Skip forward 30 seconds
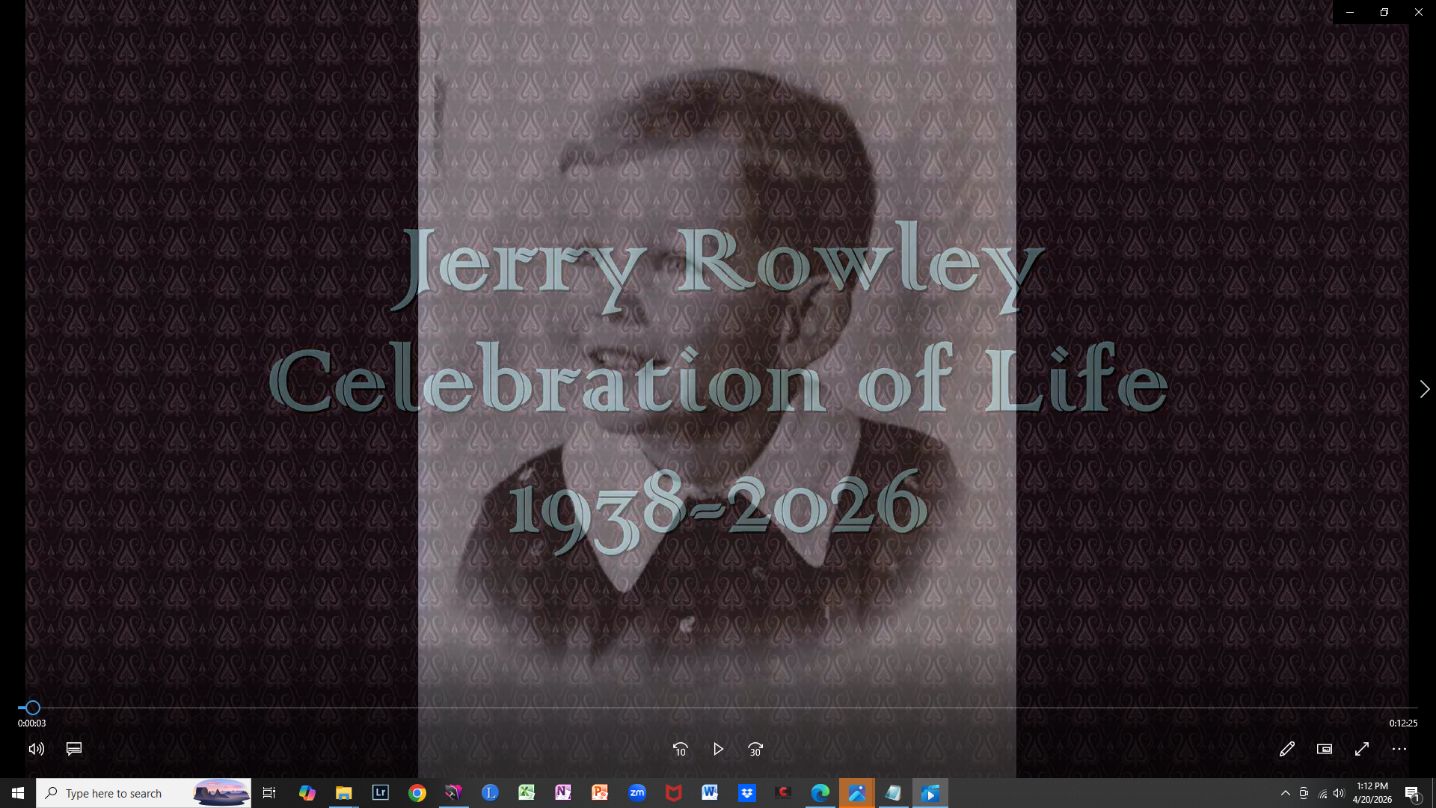 point(755,749)
